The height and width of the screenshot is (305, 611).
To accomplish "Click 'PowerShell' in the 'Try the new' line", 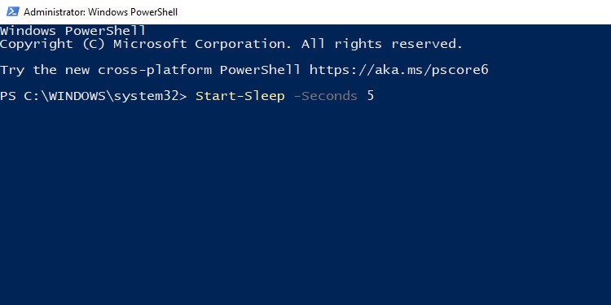I will pyautogui.click(x=261, y=71).
